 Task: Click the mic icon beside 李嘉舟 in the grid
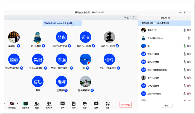tap(18, 46)
